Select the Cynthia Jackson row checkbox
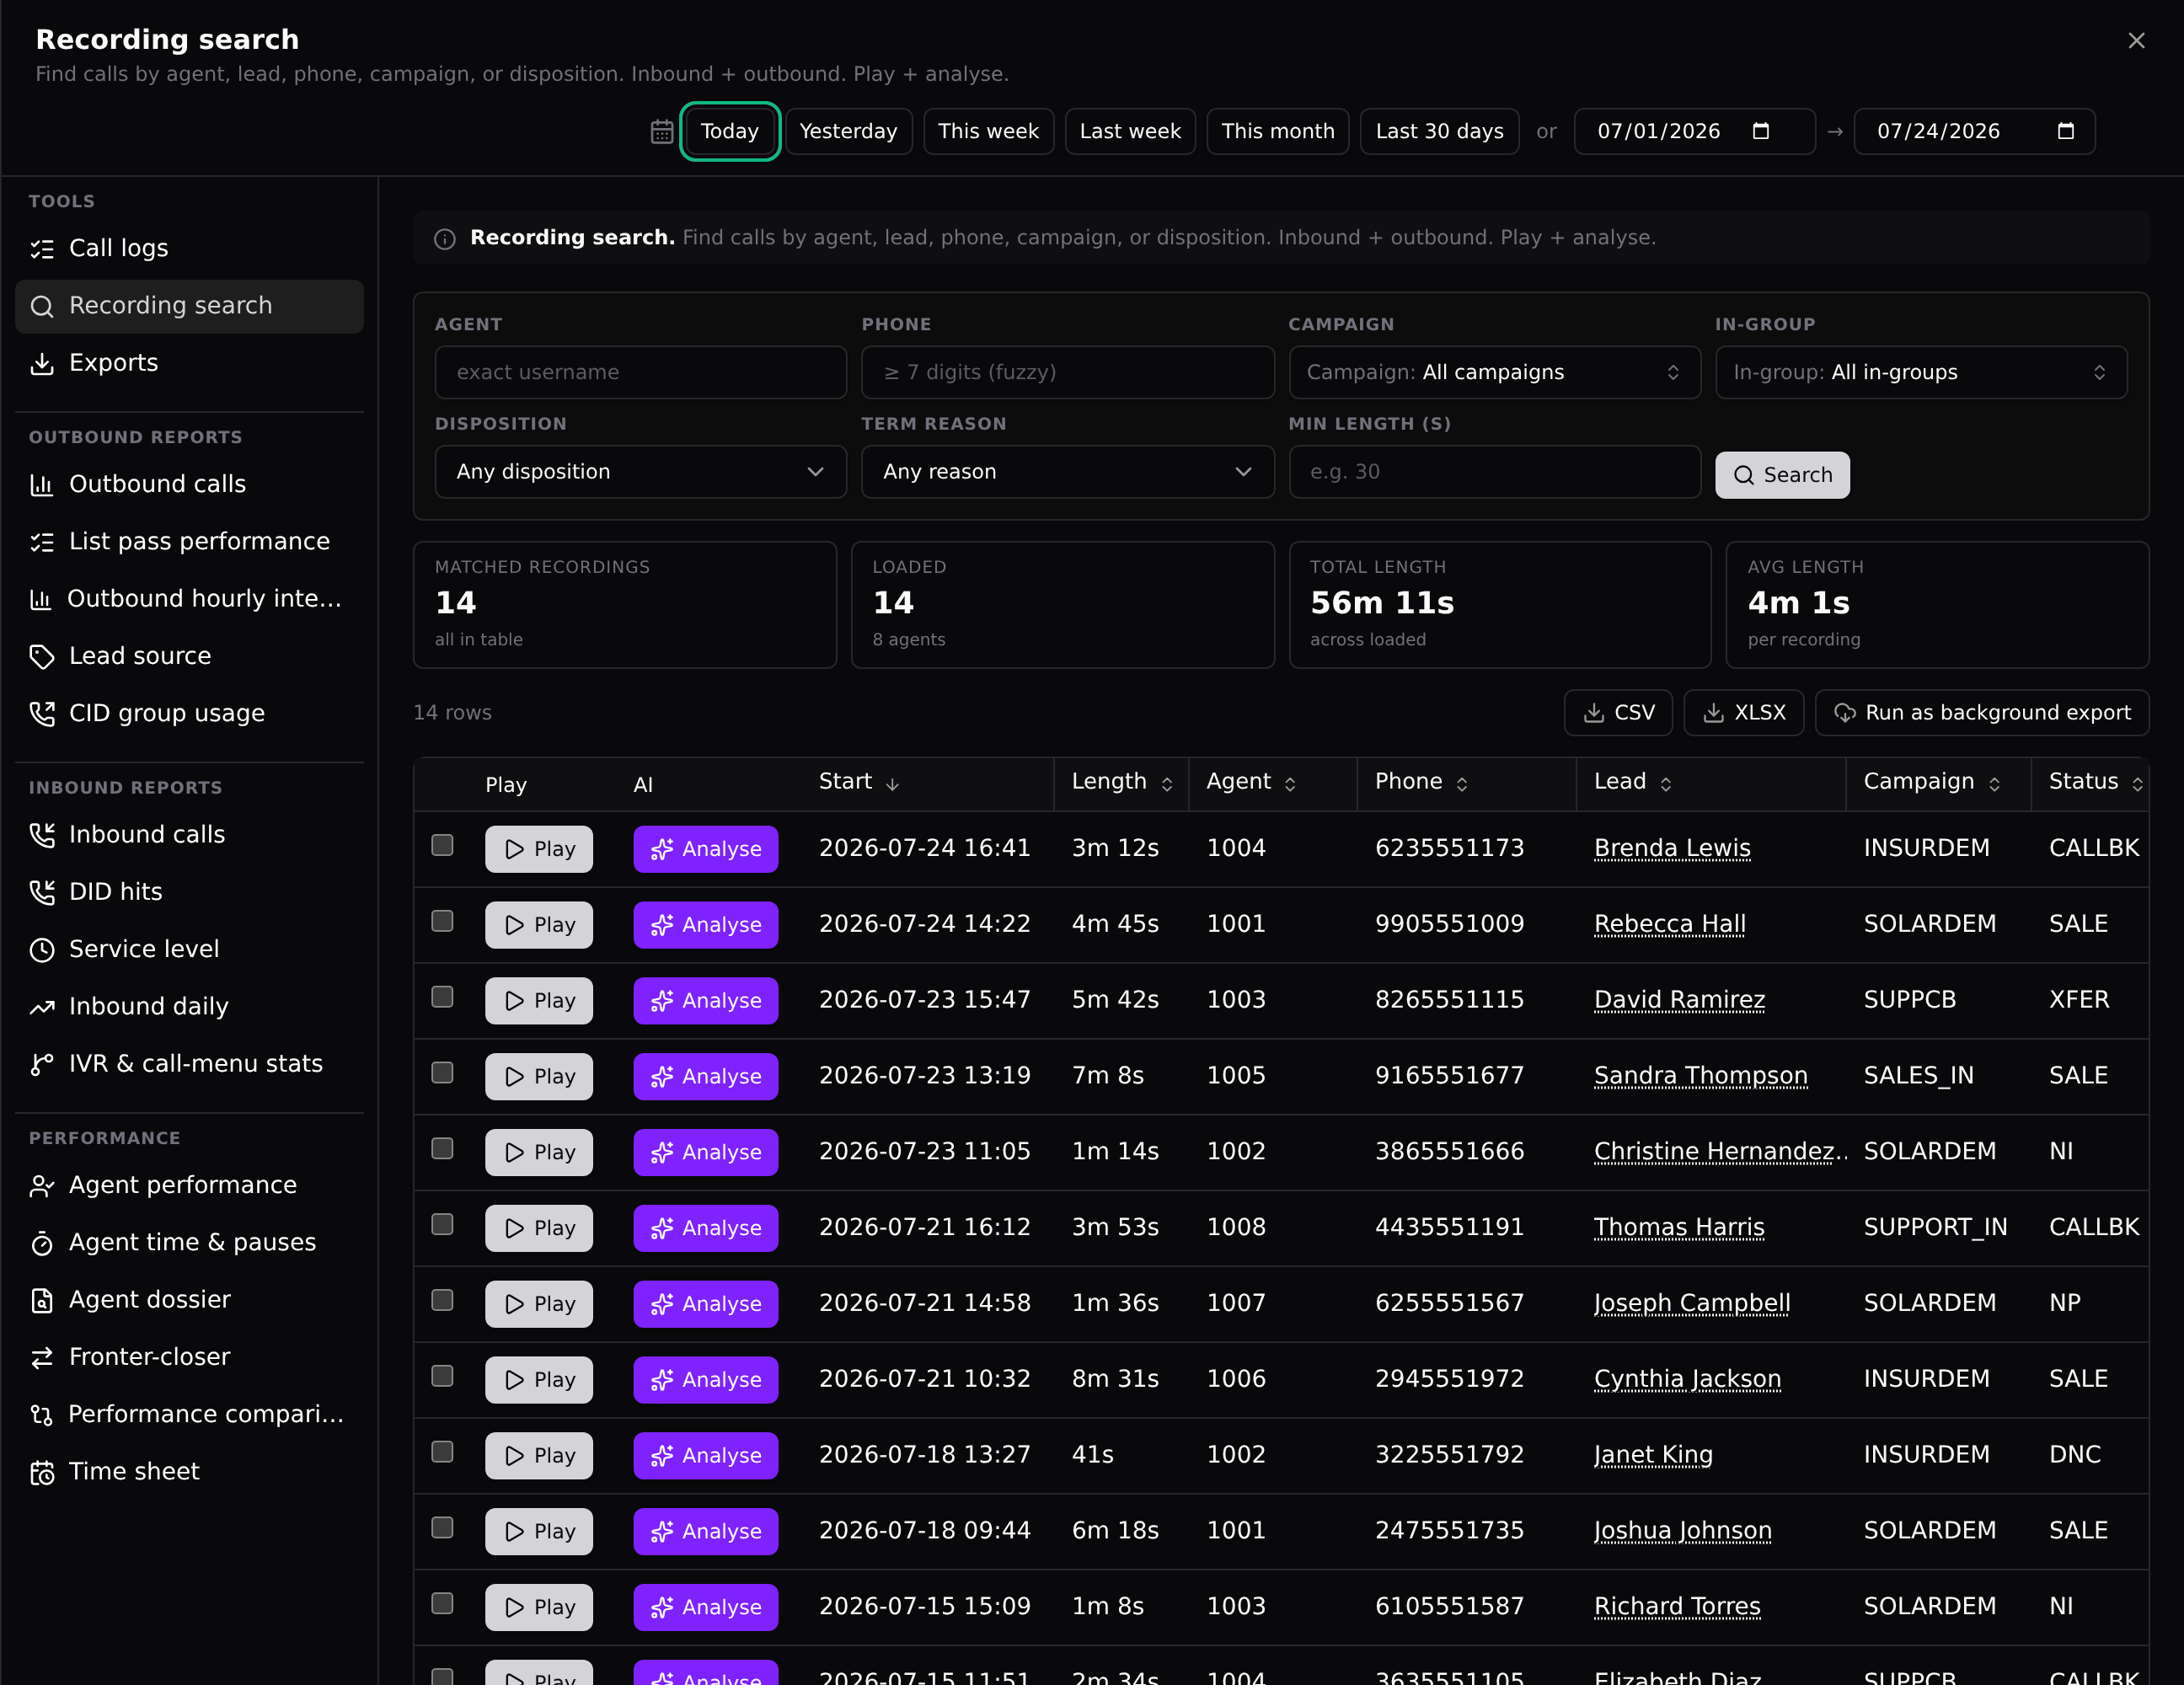 click(x=442, y=1376)
